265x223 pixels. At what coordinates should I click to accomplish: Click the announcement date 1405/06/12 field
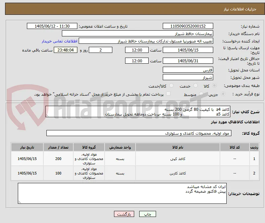pos(52,26)
